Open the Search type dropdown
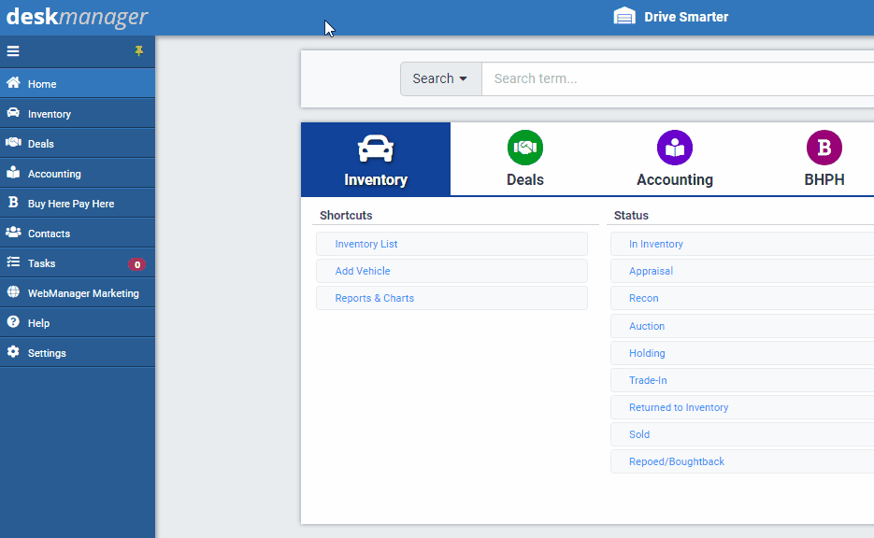This screenshot has width=874, height=538. (x=439, y=78)
